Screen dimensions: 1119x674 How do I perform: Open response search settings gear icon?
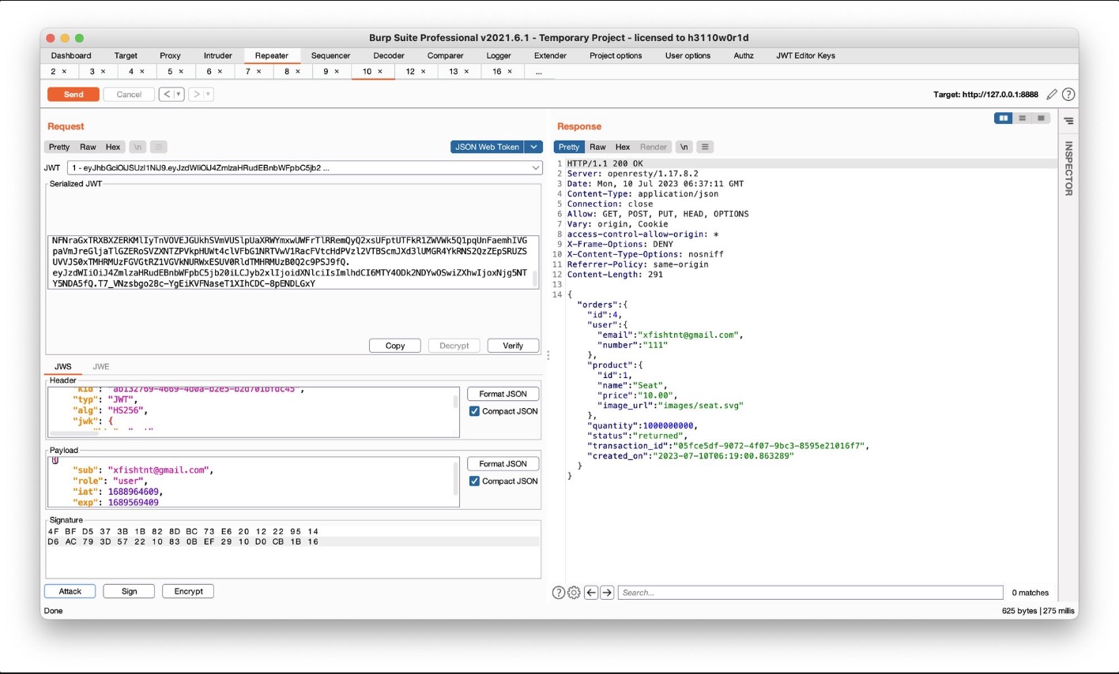(x=574, y=593)
